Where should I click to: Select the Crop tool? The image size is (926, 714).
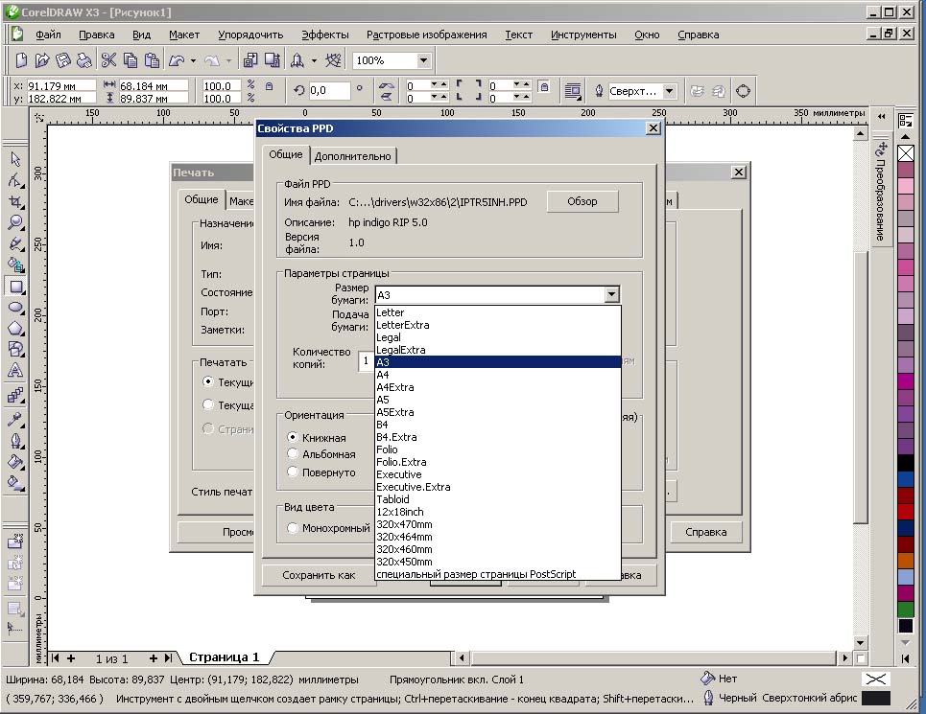pyautogui.click(x=15, y=201)
